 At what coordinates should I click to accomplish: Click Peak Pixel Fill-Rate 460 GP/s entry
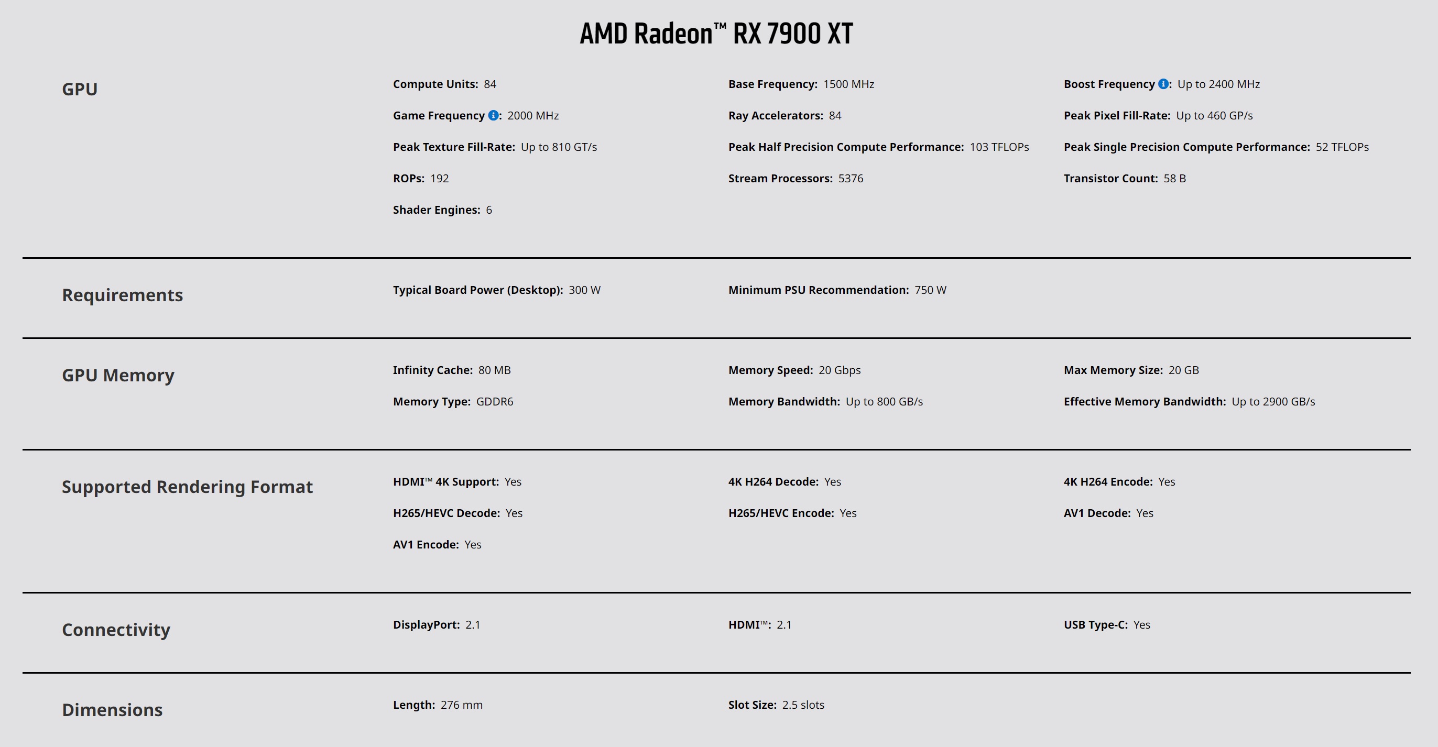point(1158,115)
